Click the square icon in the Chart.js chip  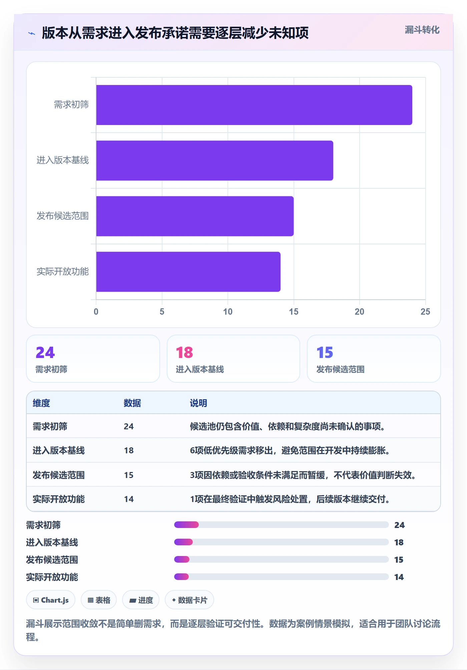coord(36,600)
